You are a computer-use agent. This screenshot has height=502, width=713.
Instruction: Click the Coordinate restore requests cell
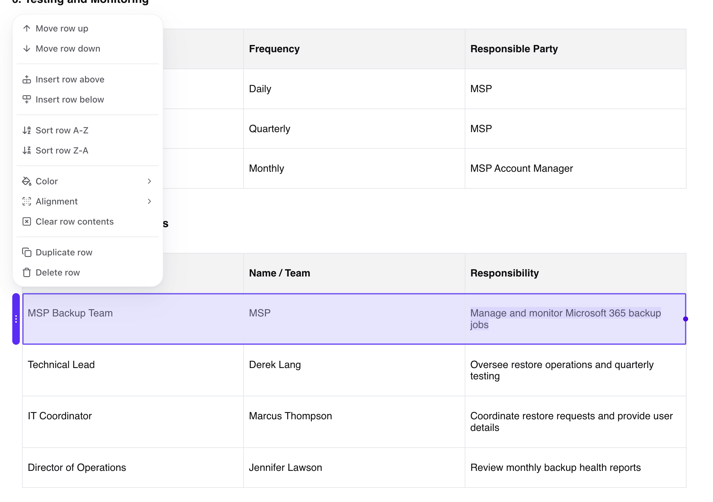click(575, 422)
